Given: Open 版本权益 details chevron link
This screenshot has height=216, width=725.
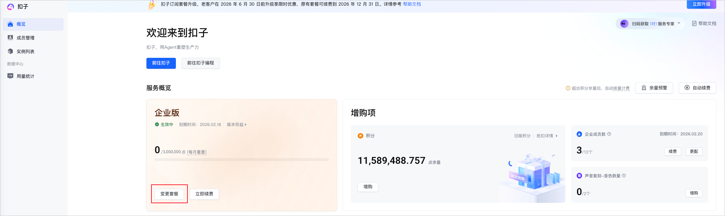Looking at the screenshot, I should (237, 124).
